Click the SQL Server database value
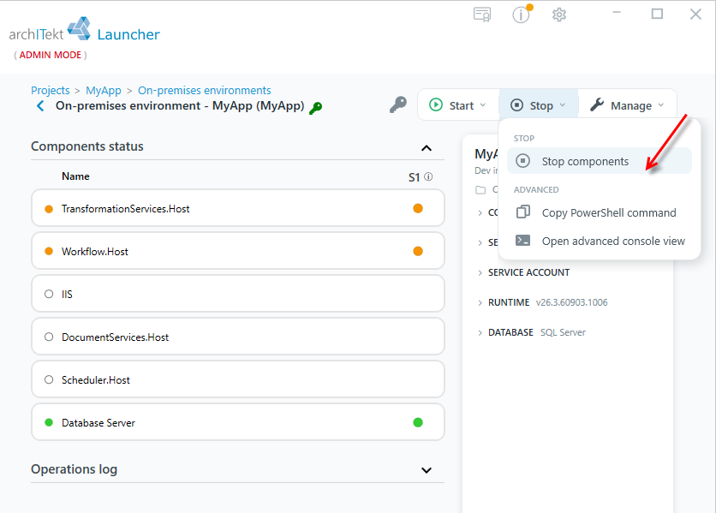 click(x=563, y=332)
